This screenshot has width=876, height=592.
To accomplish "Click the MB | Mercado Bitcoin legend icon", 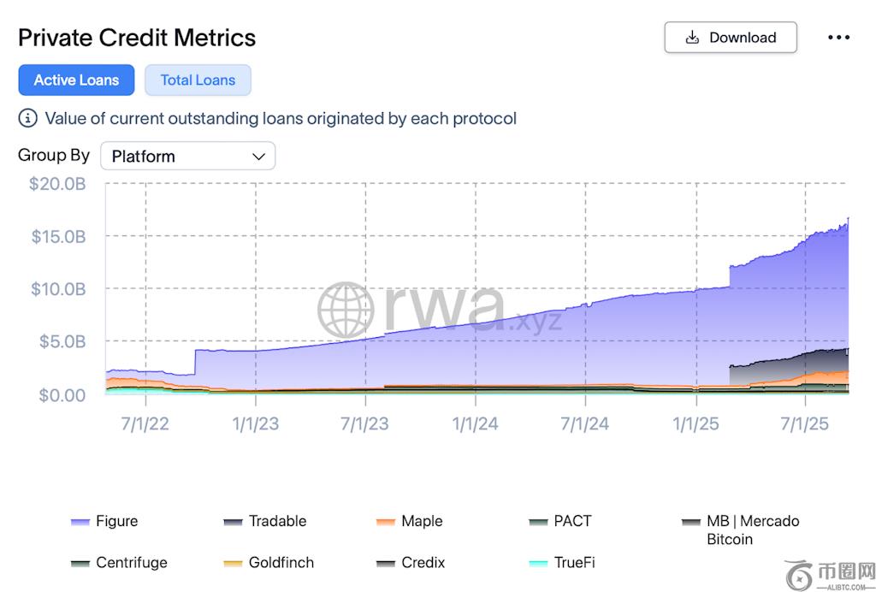I will (691, 522).
